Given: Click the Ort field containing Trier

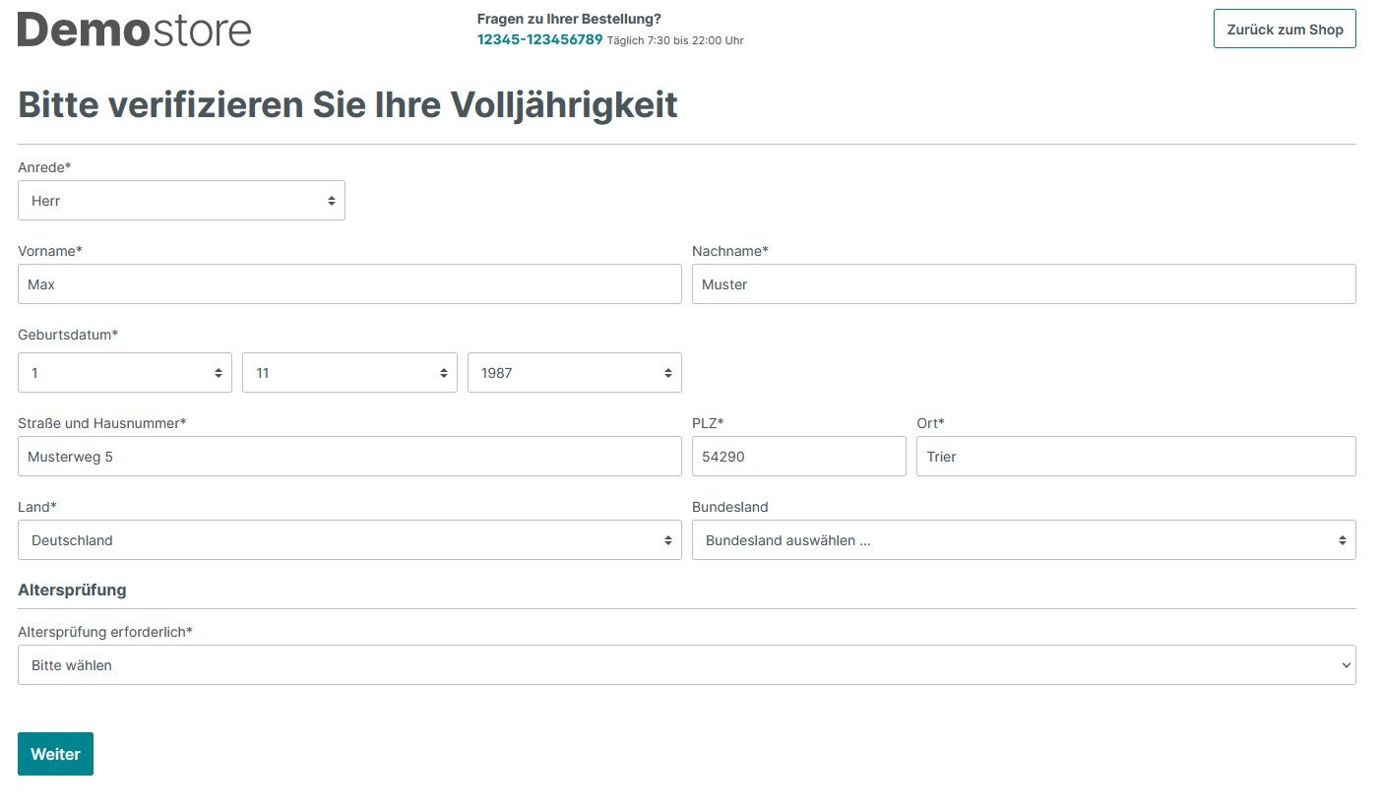Looking at the screenshot, I should [x=1136, y=456].
